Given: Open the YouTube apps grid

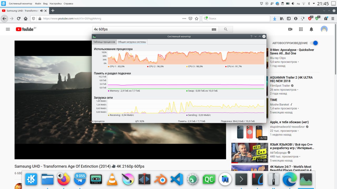Looking at the screenshot, I should [301, 29].
